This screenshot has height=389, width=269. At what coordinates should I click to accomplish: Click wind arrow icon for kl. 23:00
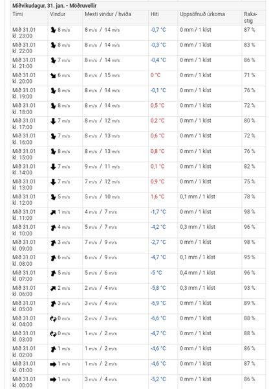point(53,30)
